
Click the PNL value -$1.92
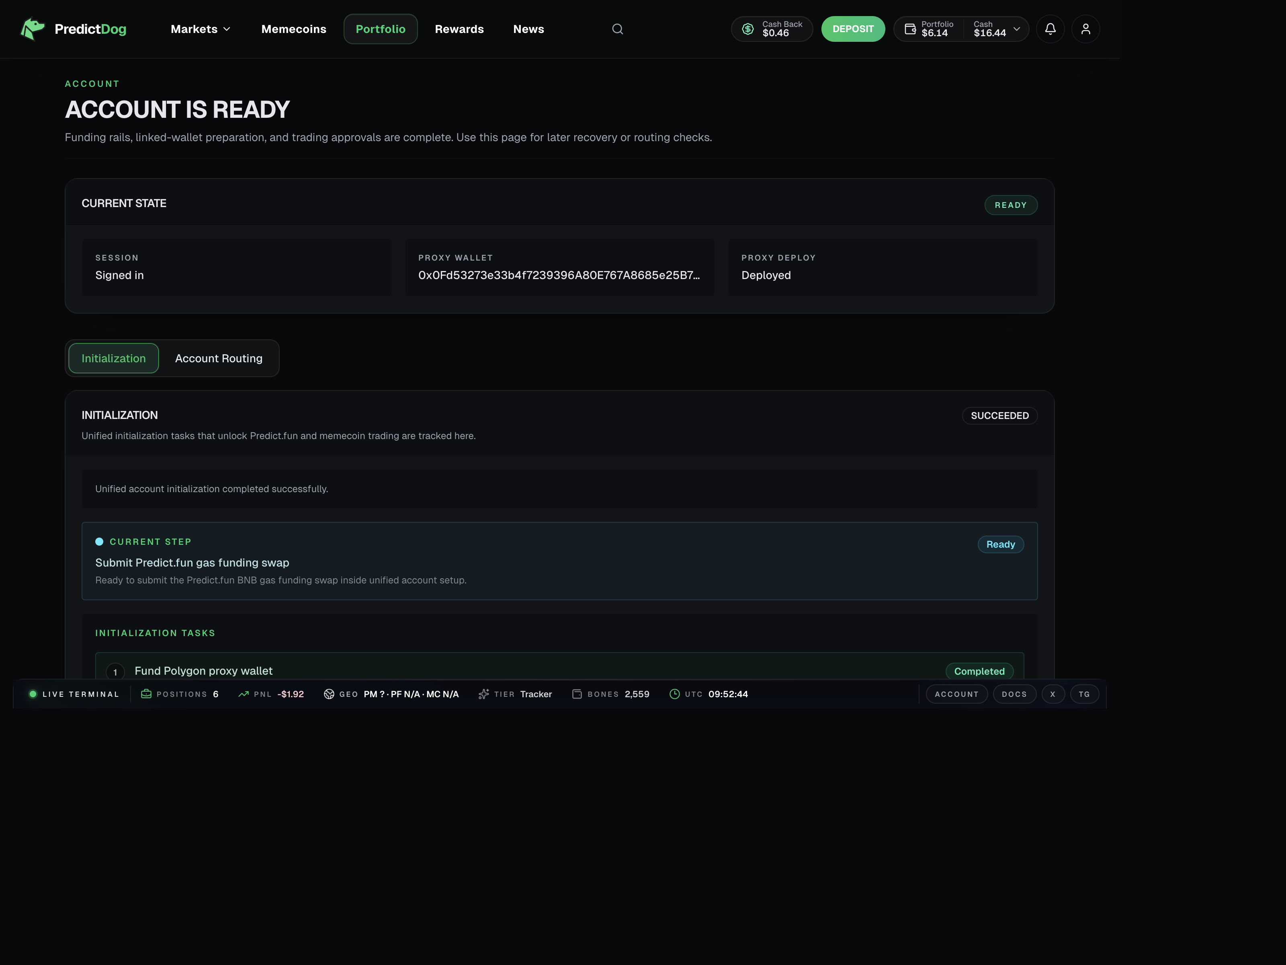point(290,694)
